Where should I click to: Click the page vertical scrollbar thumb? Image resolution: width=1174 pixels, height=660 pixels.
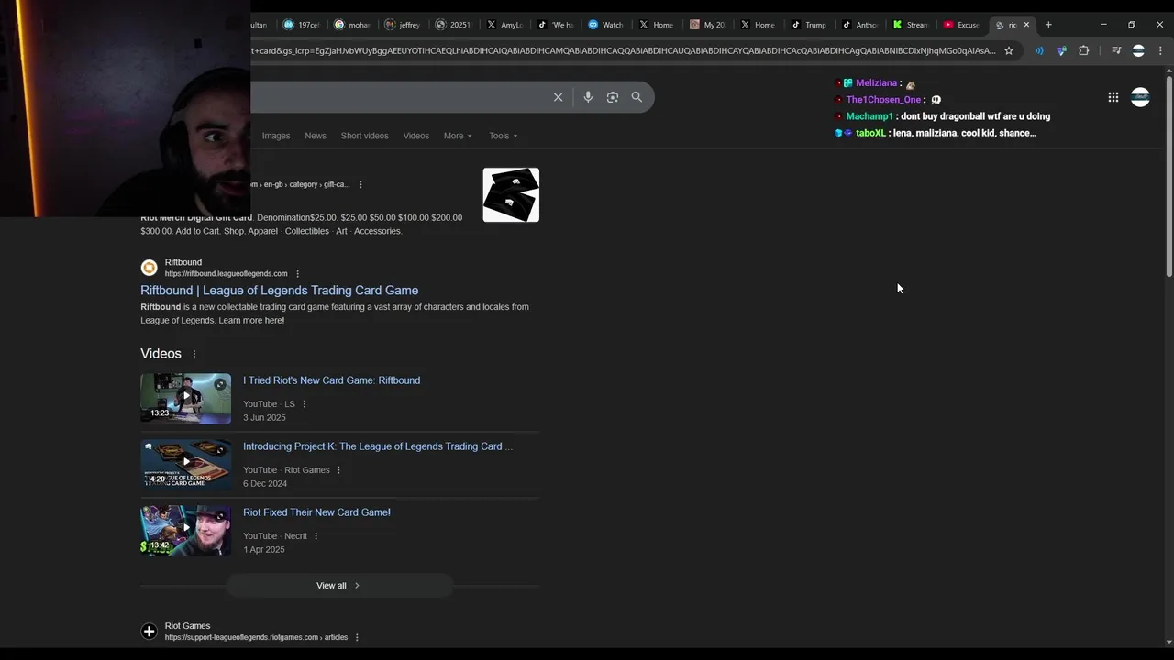(x=1168, y=174)
